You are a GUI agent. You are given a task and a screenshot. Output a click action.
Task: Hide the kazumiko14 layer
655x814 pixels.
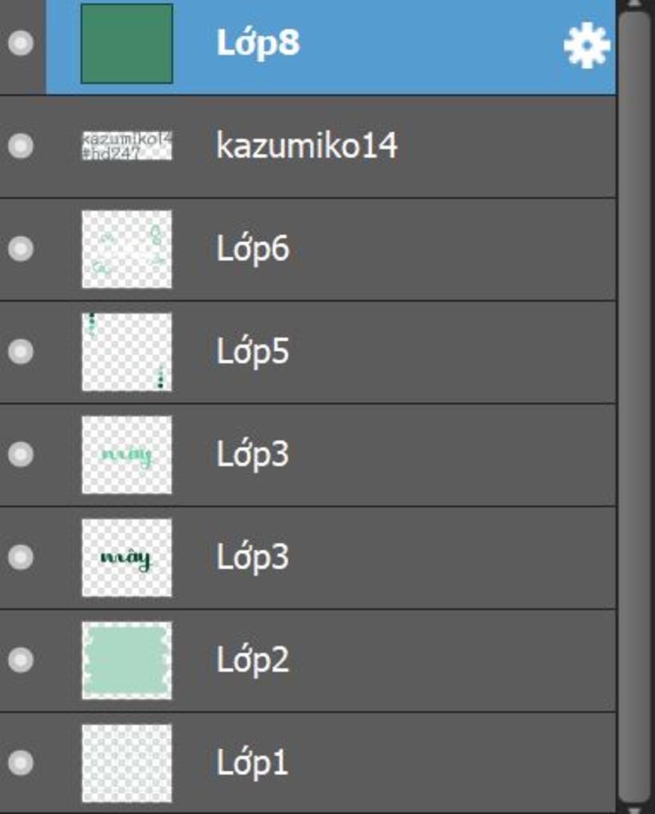click(20, 146)
